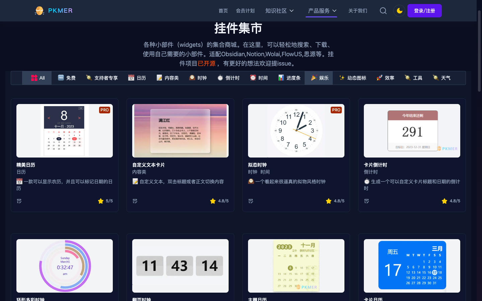Viewport: 482px width, 301px height.
Task: Select the 进度条 category tab
Action: point(289,78)
